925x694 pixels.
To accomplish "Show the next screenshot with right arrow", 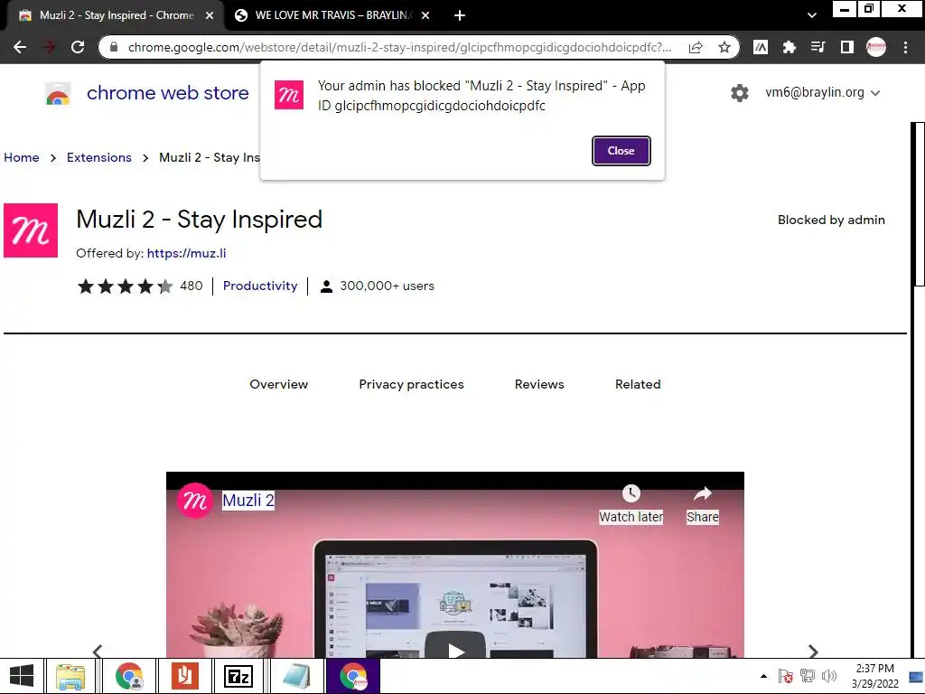I will pyautogui.click(x=813, y=651).
